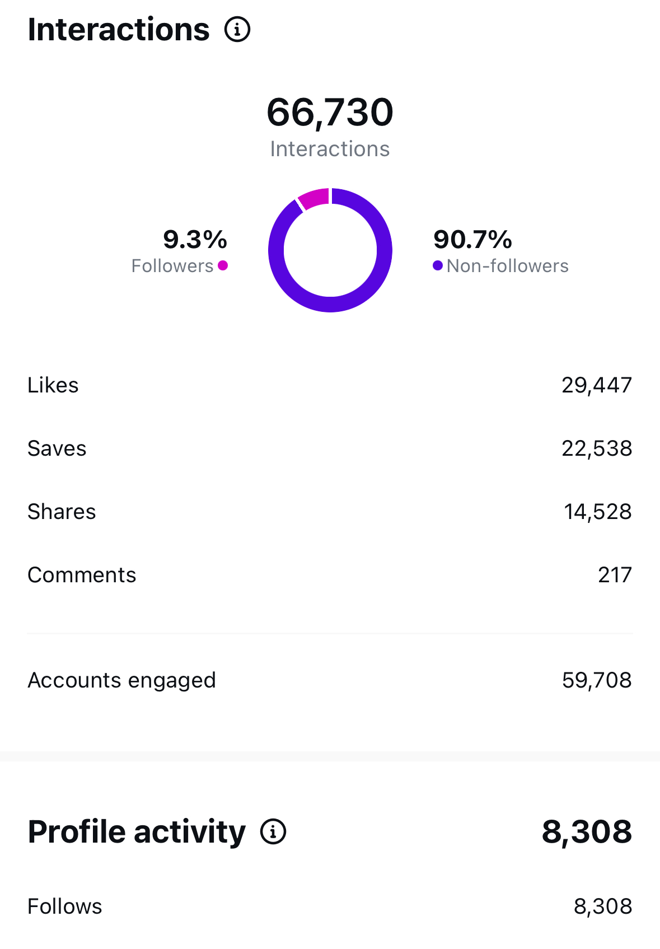Click the 9.3% Followers percentage label

pyautogui.click(x=195, y=240)
